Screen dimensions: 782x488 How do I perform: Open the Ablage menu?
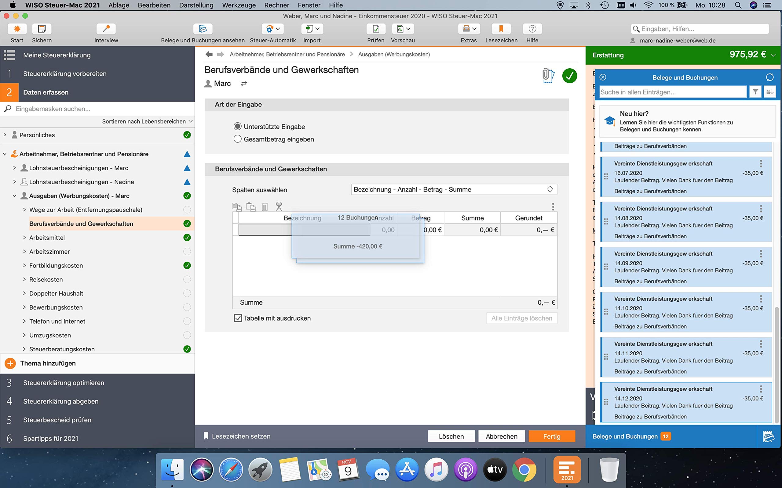[x=119, y=5]
